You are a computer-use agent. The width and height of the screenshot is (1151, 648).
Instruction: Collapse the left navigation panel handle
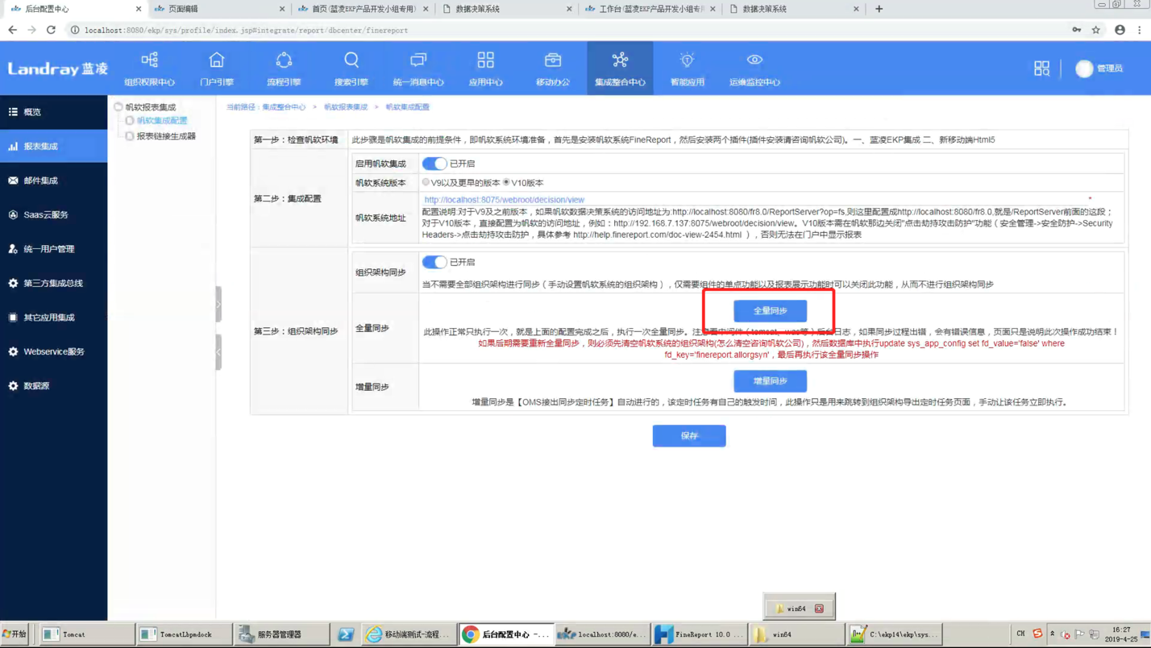(x=218, y=304)
